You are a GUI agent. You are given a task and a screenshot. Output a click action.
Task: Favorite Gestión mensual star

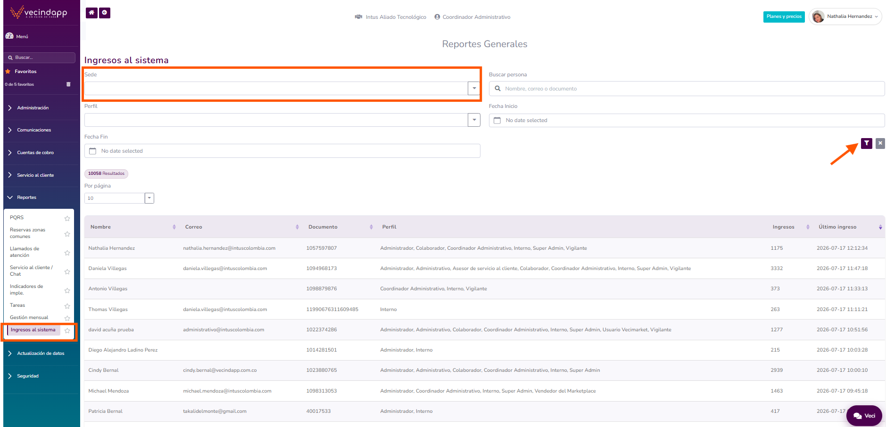click(67, 318)
